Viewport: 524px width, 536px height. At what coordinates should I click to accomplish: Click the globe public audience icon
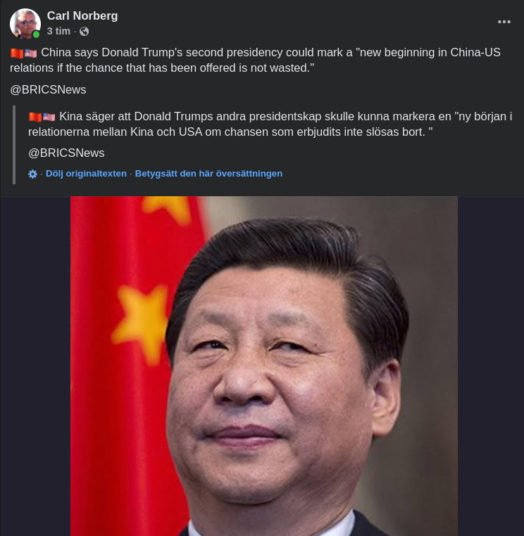(84, 32)
